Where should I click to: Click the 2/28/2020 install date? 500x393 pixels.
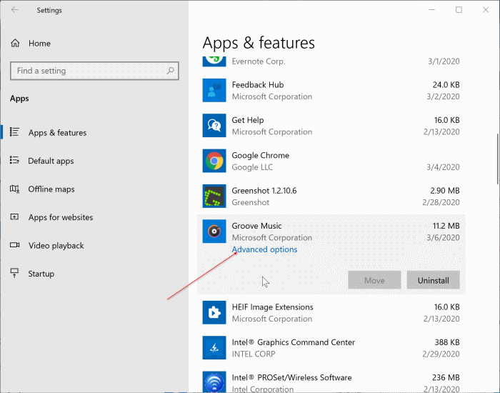coord(441,202)
